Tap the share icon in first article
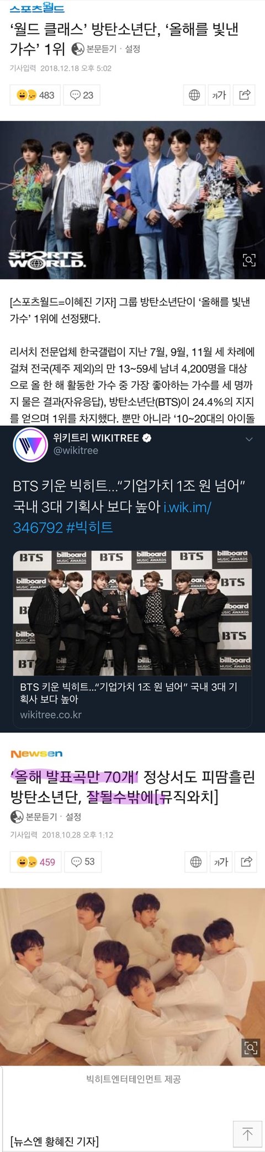 click(x=244, y=95)
